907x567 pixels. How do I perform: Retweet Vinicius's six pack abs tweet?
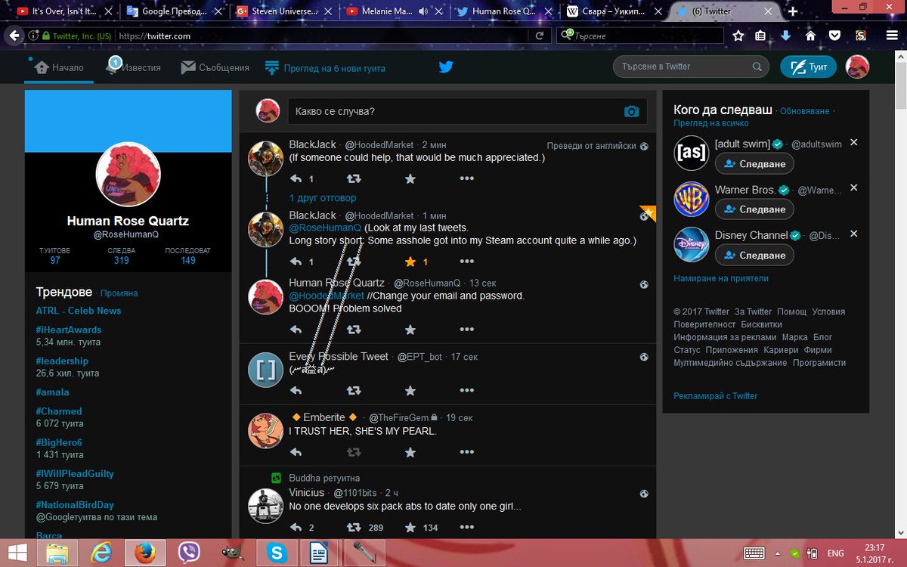point(353,527)
